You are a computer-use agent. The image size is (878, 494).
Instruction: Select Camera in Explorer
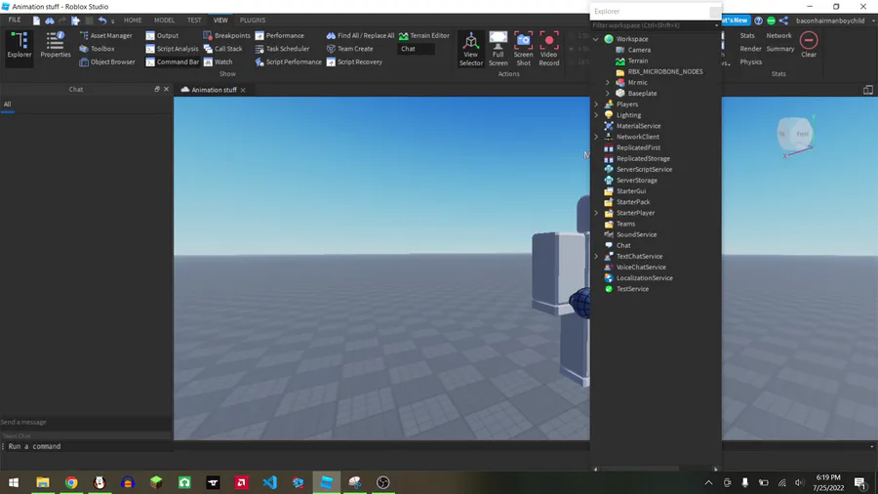pyautogui.click(x=638, y=50)
